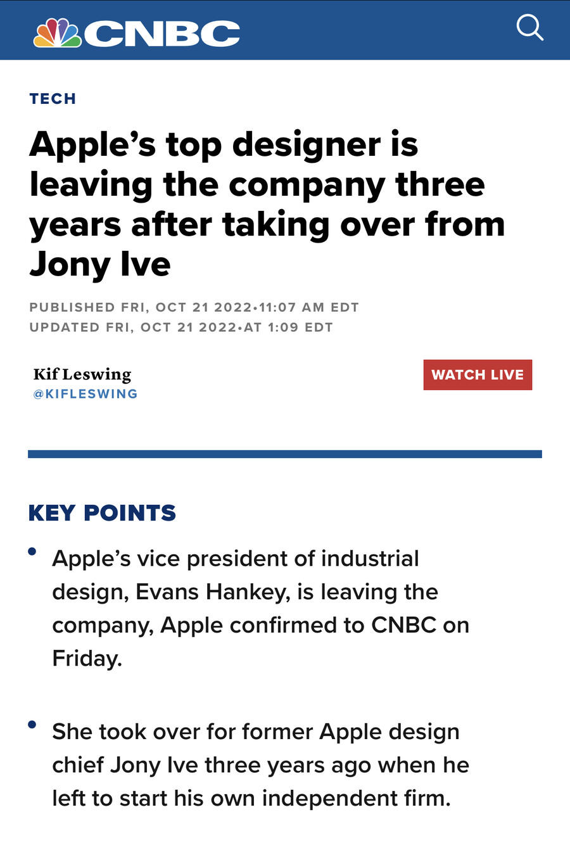570x843 pixels.
Task: Select the Evans Hankey key point paragraph
Action: (261, 608)
